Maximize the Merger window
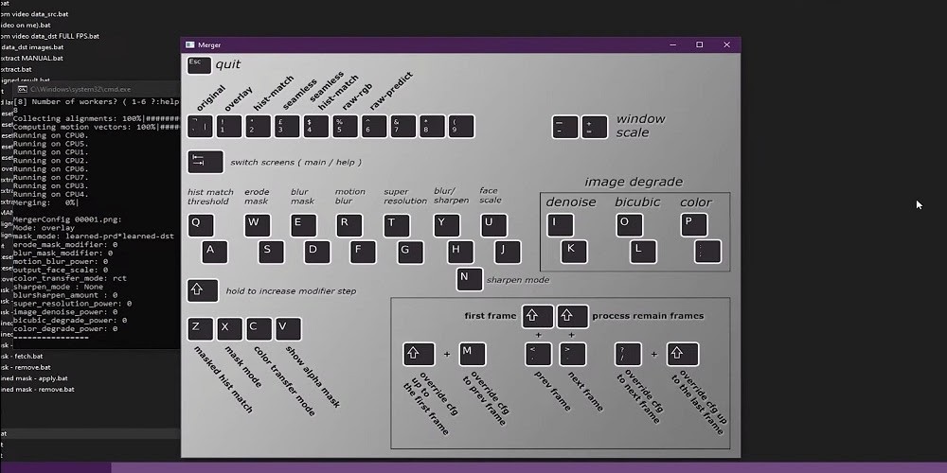This screenshot has width=947, height=473. [x=700, y=44]
